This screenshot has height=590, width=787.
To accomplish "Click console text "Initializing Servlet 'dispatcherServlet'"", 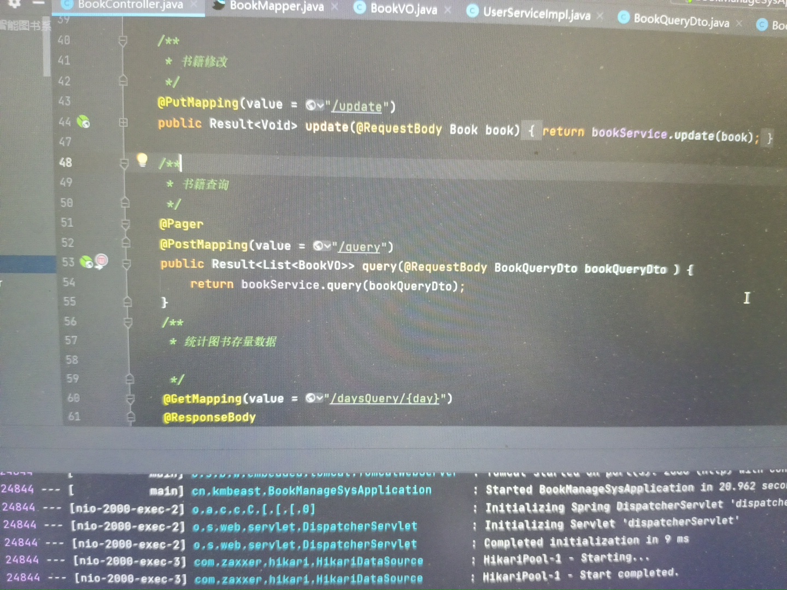I will click(x=612, y=523).
